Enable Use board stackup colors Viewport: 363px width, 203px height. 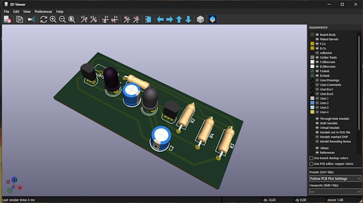tap(311, 158)
